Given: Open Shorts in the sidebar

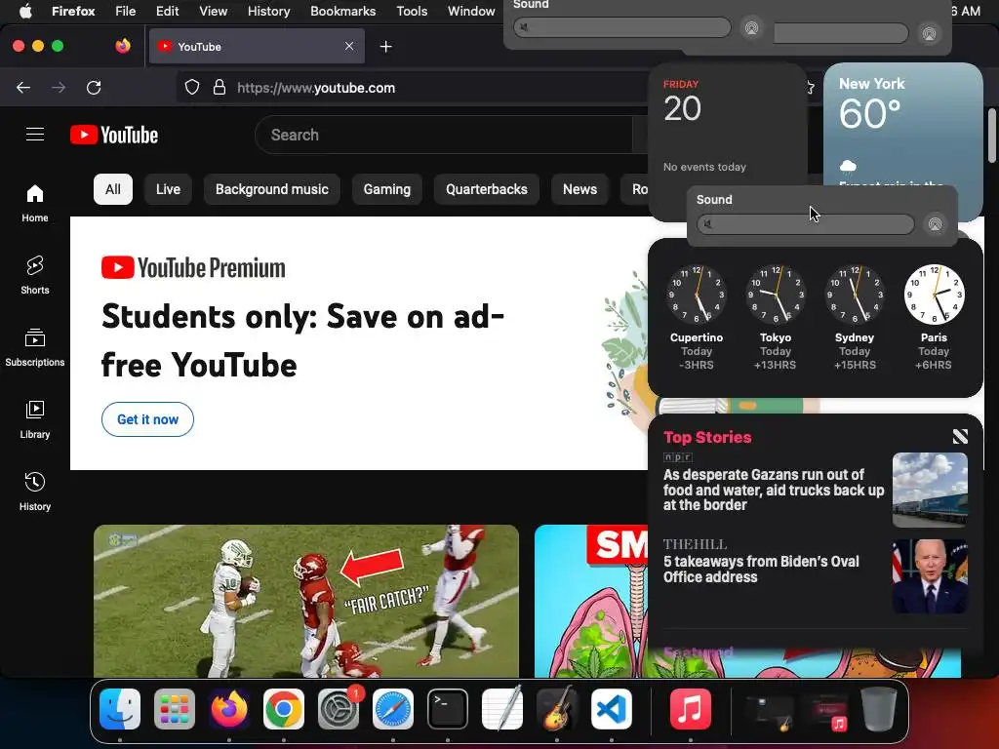Looking at the screenshot, I should tap(35, 275).
